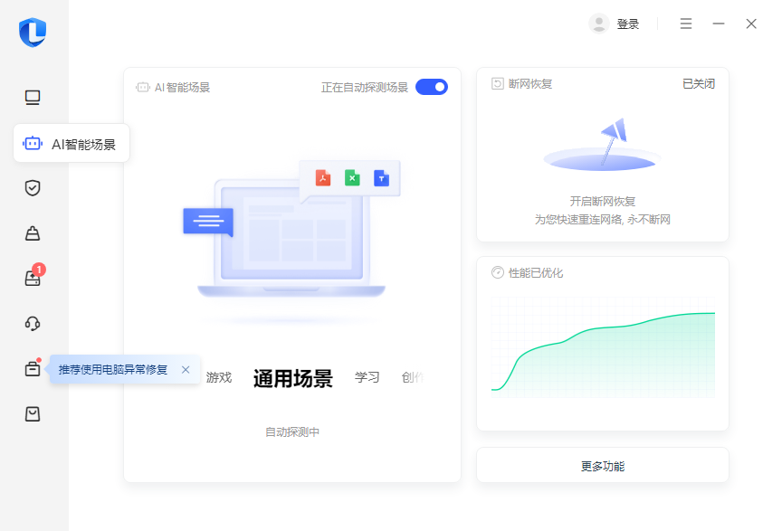
Task: Click the Lenovo PC Manager shield logo
Action: pos(33,32)
